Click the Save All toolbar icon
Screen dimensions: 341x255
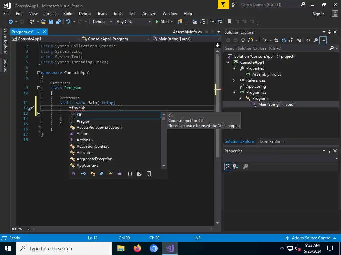tap(58, 22)
